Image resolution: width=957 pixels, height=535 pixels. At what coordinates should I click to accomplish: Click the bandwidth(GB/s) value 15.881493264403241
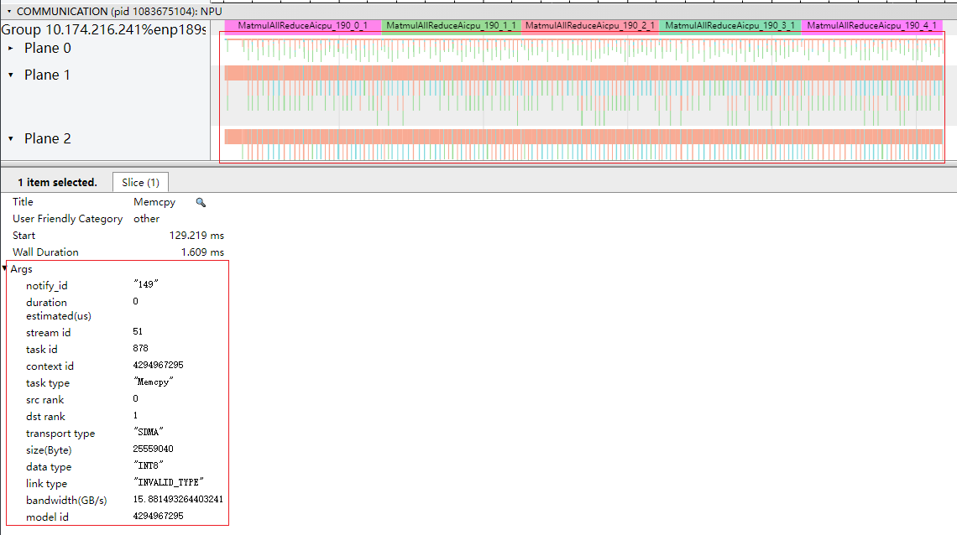[x=178, y=499]
